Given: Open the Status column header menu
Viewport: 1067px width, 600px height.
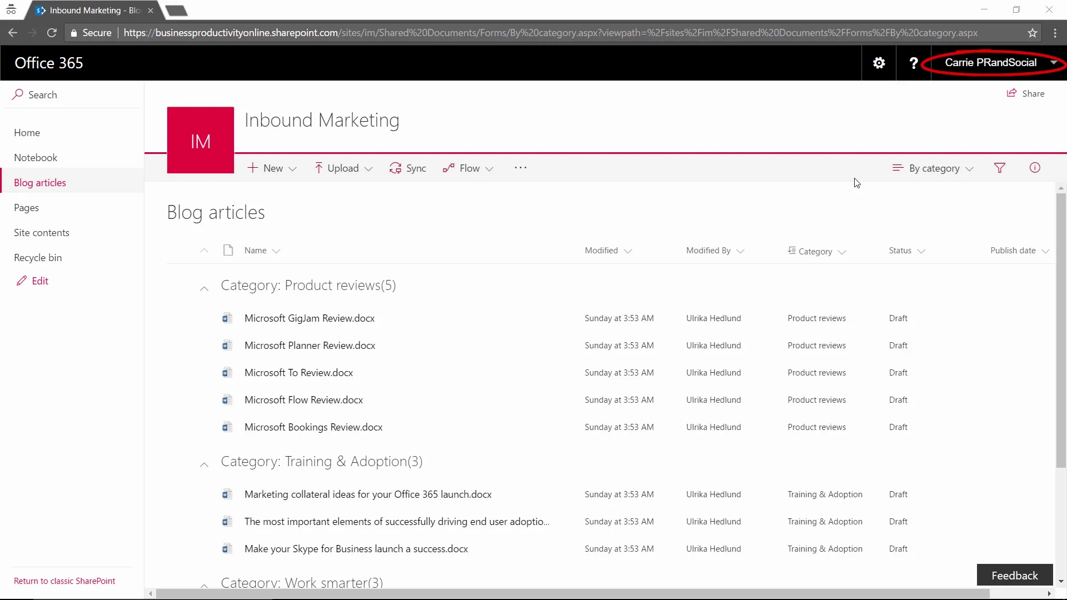Looking at the screenshot, I should point(907,251).
